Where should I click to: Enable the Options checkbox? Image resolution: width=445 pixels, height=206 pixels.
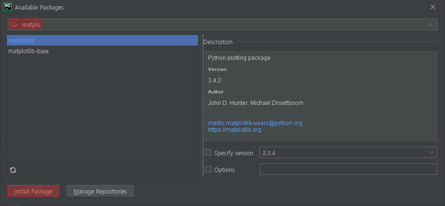[x=208, y=169]
